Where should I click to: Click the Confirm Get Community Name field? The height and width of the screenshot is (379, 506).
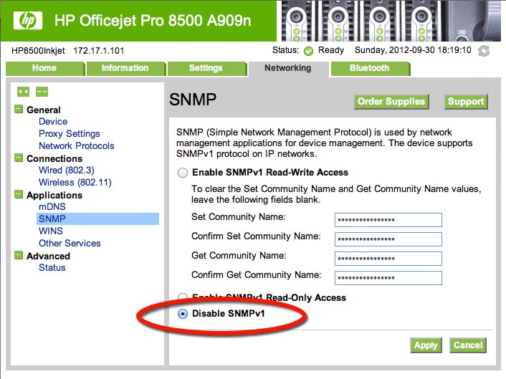point(388,277)
